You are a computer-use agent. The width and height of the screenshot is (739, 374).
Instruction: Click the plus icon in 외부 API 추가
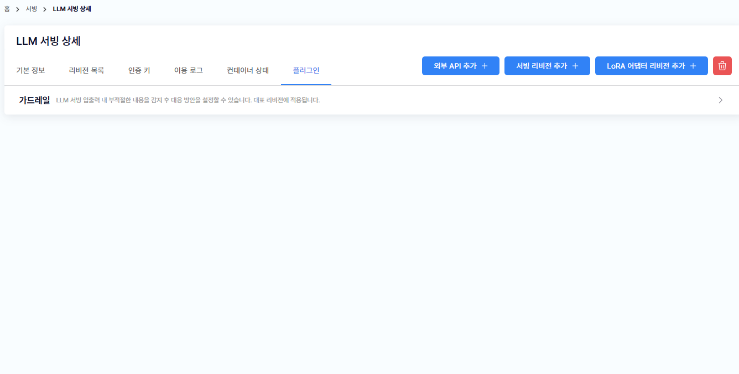click(485, 66)
